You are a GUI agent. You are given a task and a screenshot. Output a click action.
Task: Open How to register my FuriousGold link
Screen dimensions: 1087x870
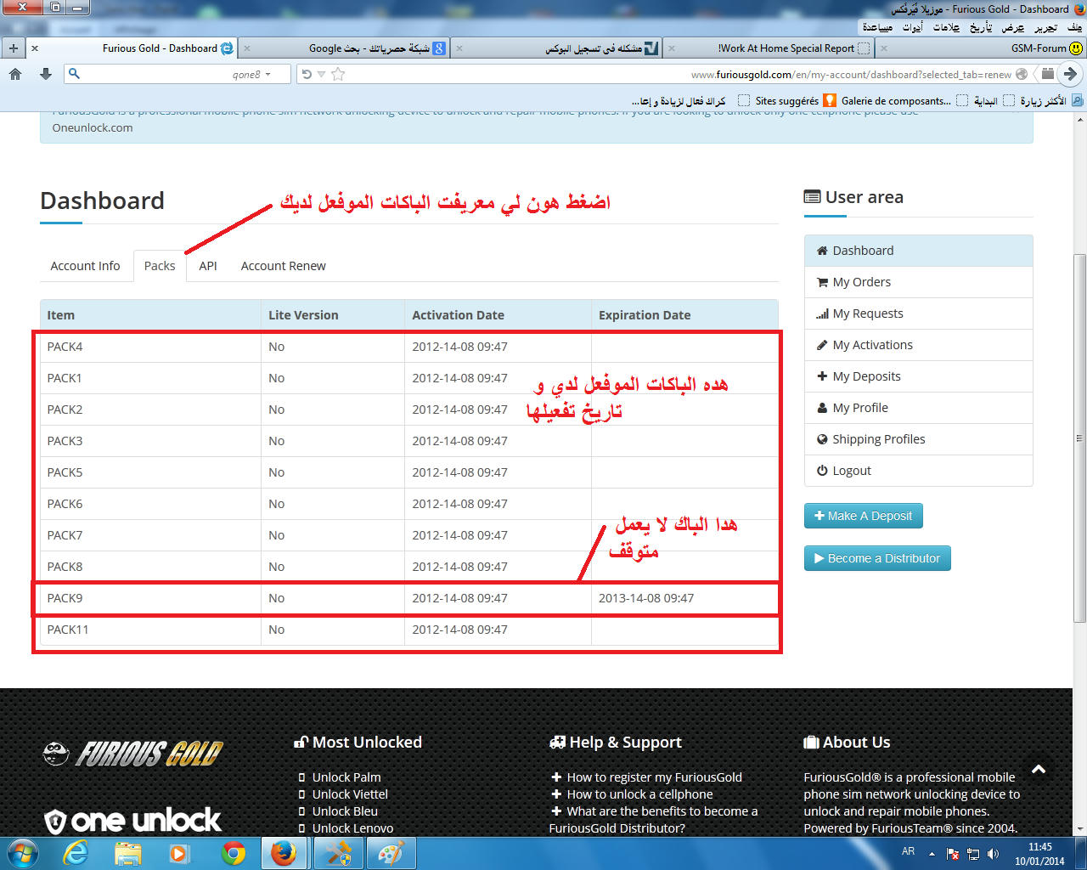[x=654, y=777]
